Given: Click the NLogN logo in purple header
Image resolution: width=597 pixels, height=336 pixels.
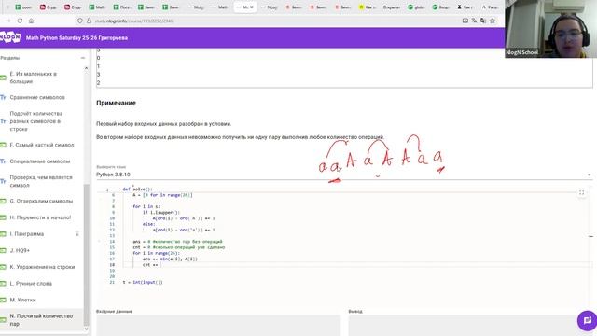Looking at the screenshot, I should pyautogui.click(x=10, y=37).
